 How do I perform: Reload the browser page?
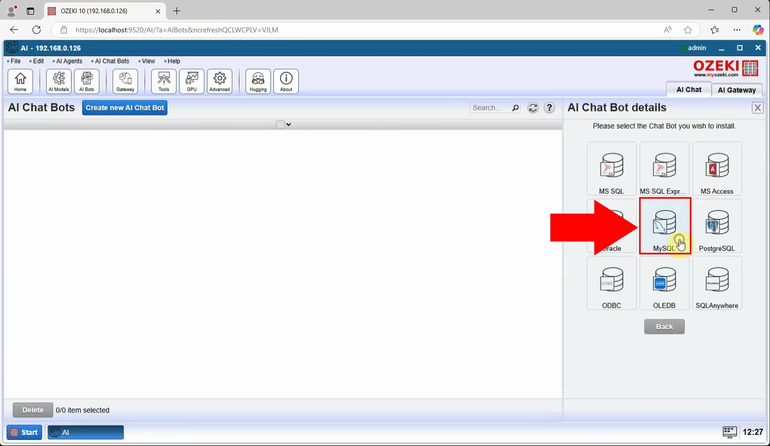tap(37, 30)
